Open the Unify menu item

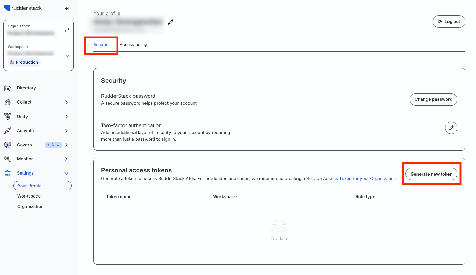click(x=22, y=117)
